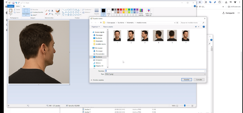Select the Fill bucket tool
Screen dimensions: 243x113
click(49, 11)
